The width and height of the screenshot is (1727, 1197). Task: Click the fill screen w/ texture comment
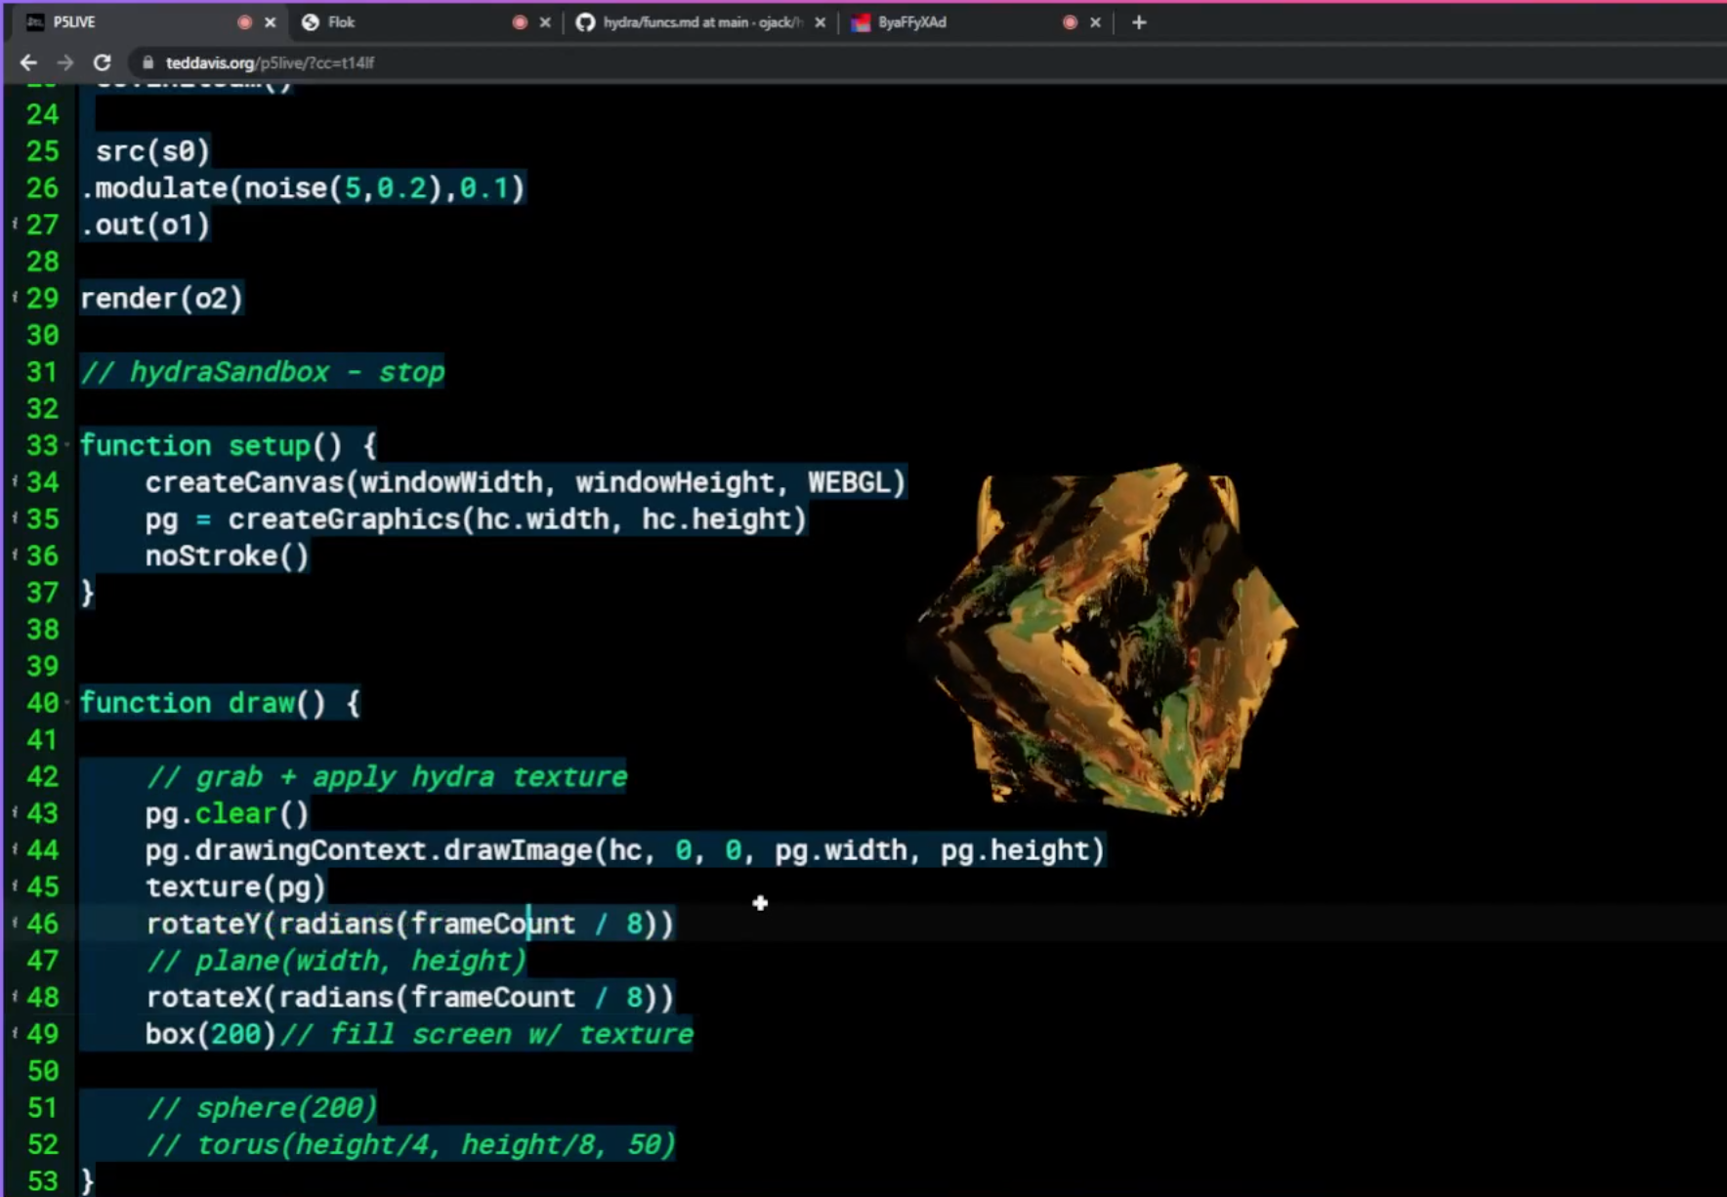click(486, 1034)
